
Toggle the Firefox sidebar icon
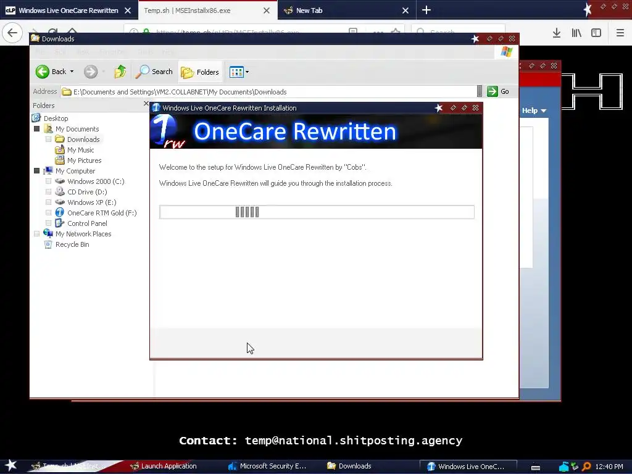pos(596,33)
